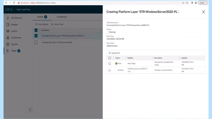This screenshot has width=212, height=119.
Task: Click View Details in the task toolbar
Action: 42,24
